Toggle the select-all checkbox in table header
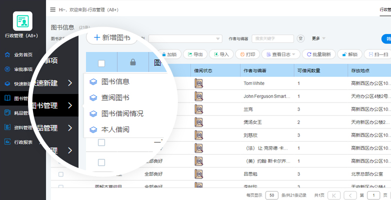 [101, 63]
